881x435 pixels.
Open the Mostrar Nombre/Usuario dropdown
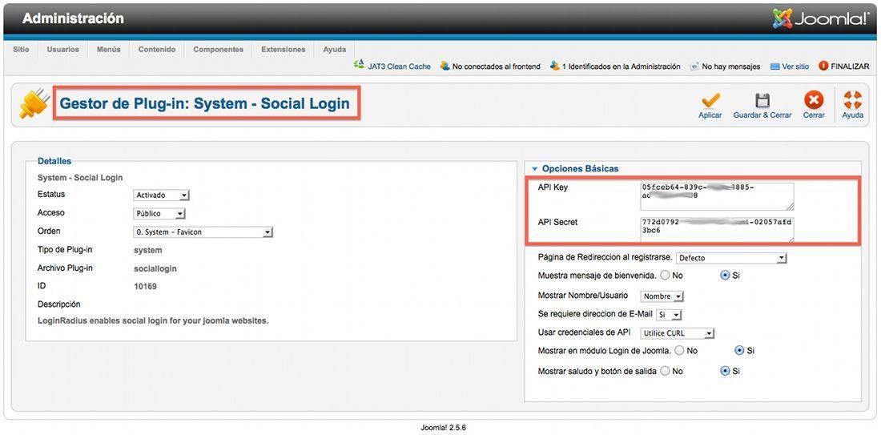pos(662,296)
